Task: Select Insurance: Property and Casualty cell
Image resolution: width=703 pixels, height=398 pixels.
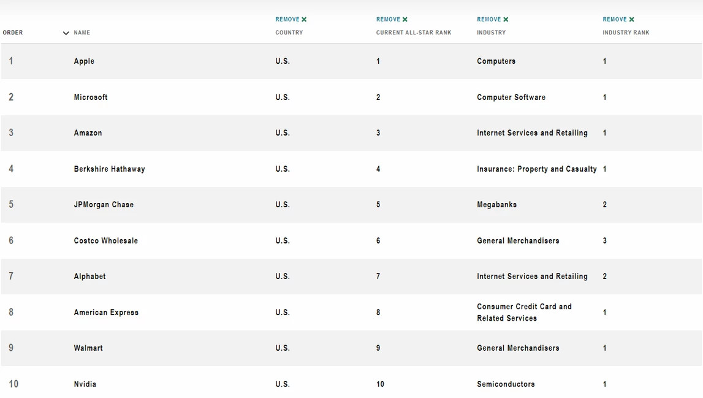Action: coord(537,169)
